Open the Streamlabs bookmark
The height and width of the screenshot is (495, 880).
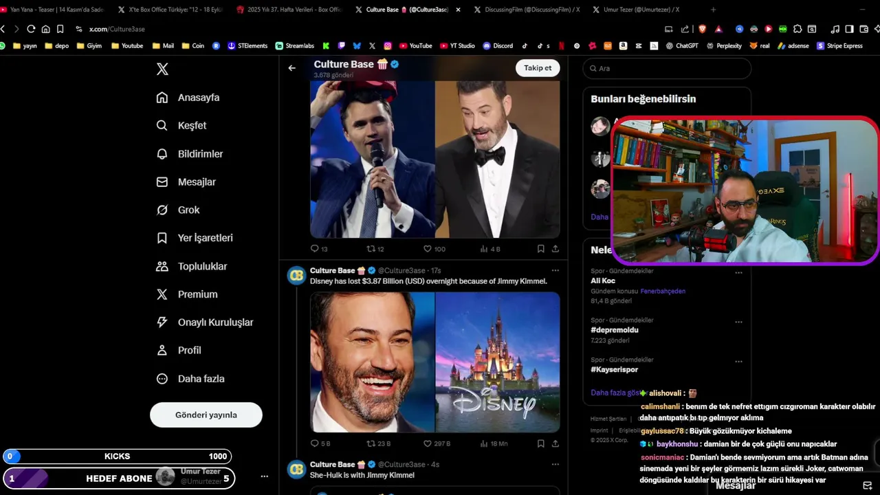point(295,46)
